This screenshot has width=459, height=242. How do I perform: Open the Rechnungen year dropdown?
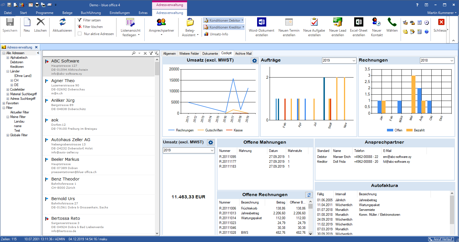452,60
